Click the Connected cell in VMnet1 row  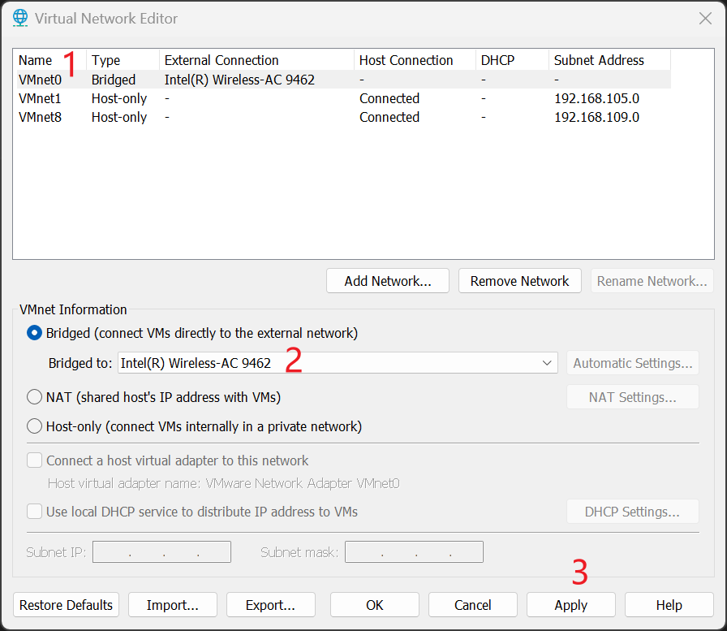coord(389,98)
